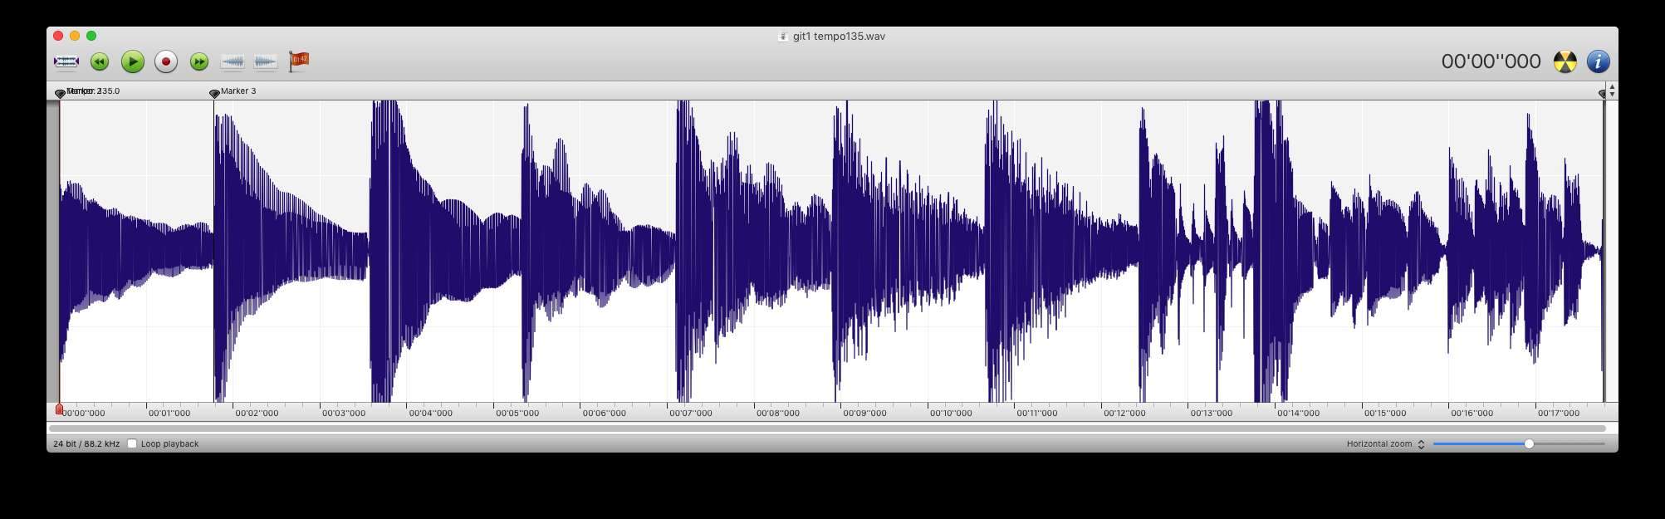
Task: Click the Horizontal zoom slider handle
Action: click(x=1529, y=444)
